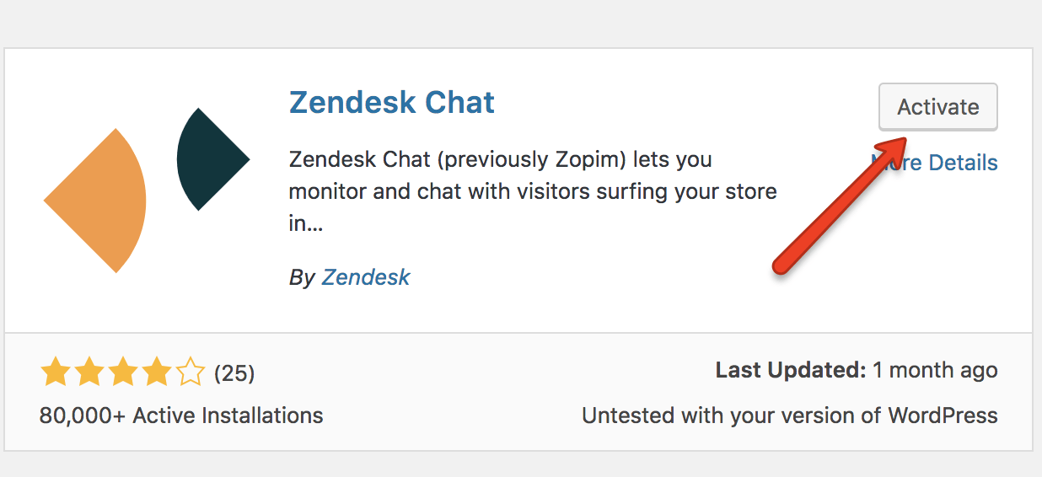Screen dimensions: 1042x477
Task: Click the (25) ratings count
Action: [x=234, y=372]
